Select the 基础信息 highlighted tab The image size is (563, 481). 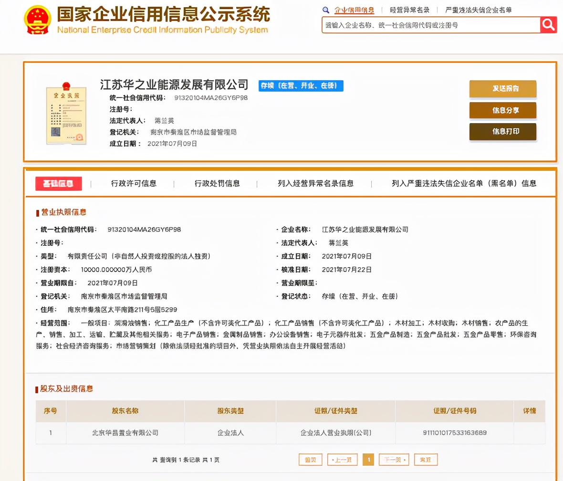tap(58, 183)
